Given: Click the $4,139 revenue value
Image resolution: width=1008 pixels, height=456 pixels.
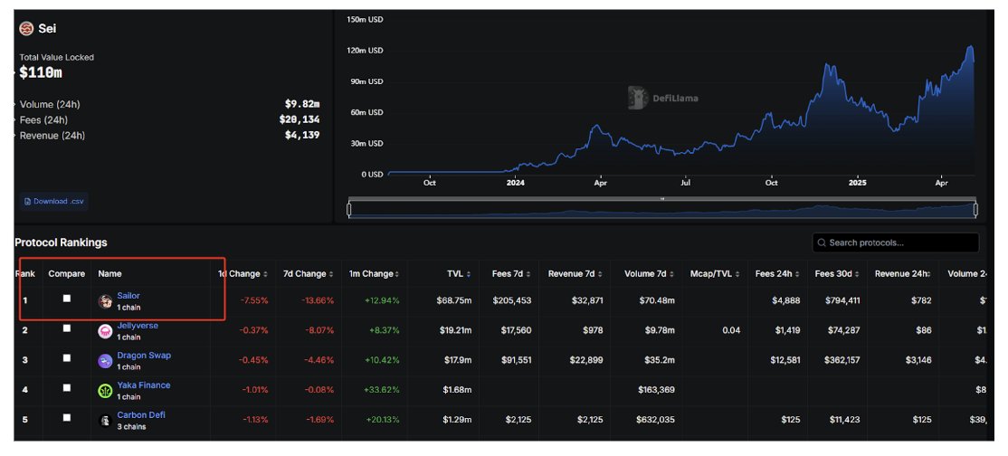Looking at the screenshot, I should [x=302, y=135].
